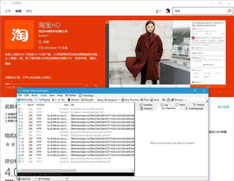Image resolution: width=234 pixels, height=181 pixels.
Task: Open the View menu in Fiddler
Action: (x=52, y=95)
